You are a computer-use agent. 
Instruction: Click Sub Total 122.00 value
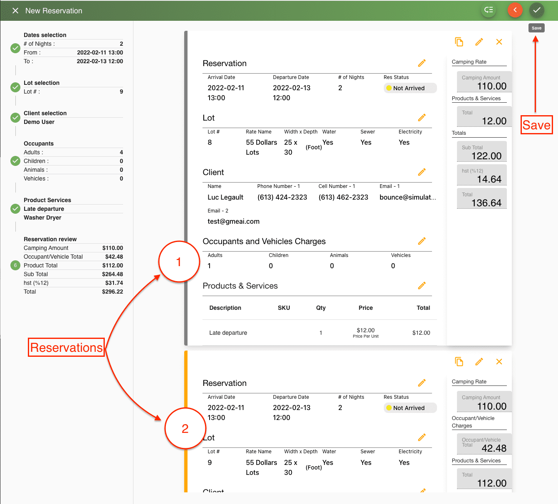click(482, 152)
